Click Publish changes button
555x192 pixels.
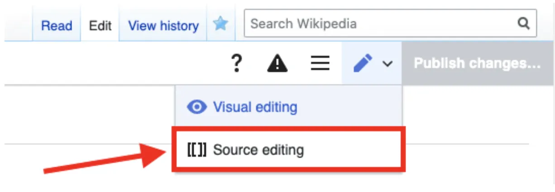tap(478, 63)
